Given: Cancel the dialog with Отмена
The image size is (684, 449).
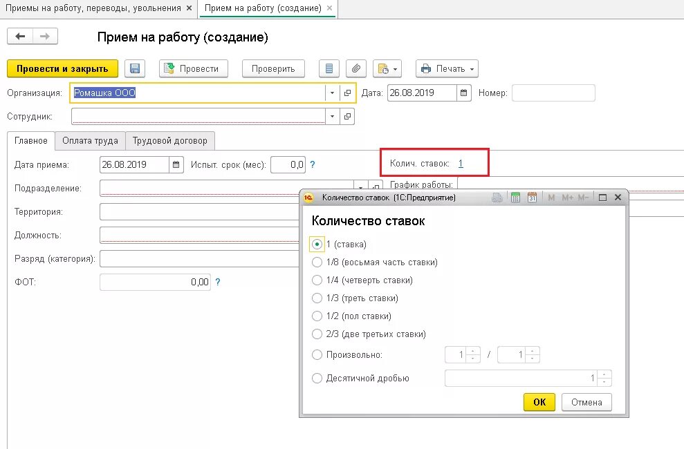Looking at the screenshot, I should [x=586, y=402].
